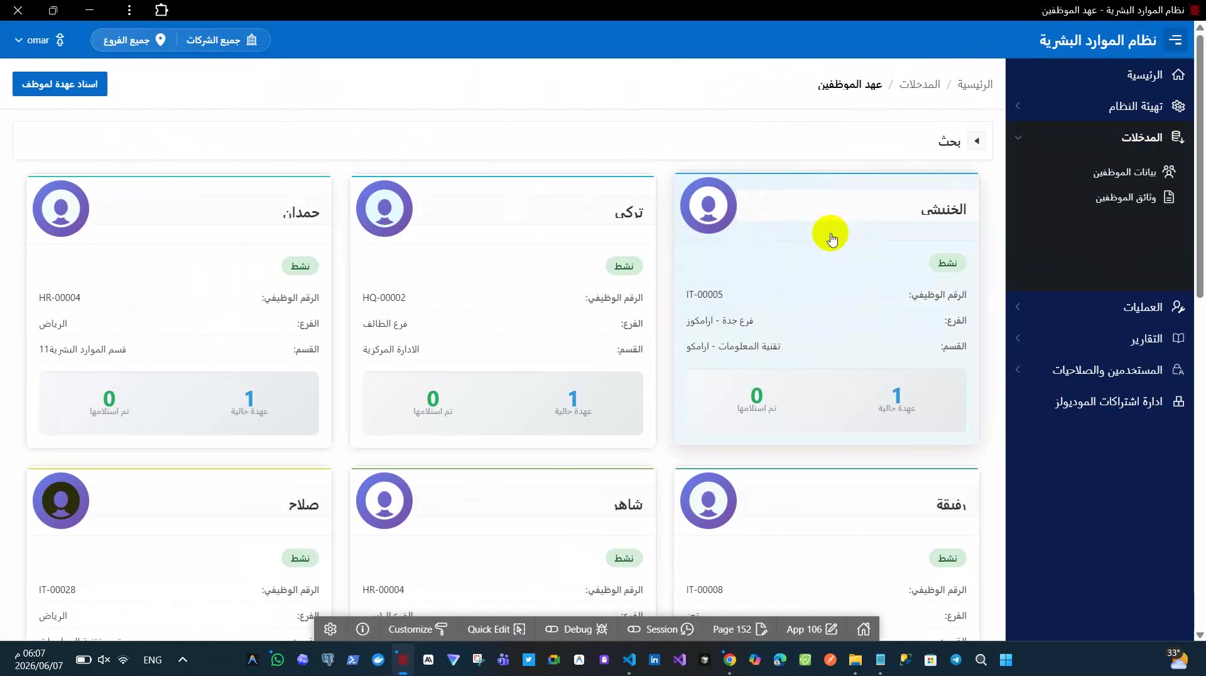The width and height of the screenshot is (1206, 676).
Task: Open Session in developer toolbar
Action: click(660, 629)
